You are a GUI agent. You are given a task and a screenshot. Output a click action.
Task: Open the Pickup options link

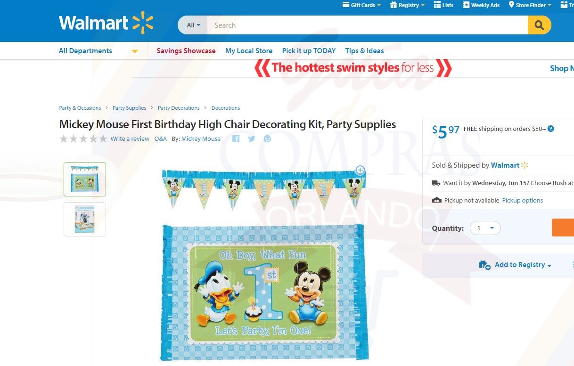[x=522, y=200]
